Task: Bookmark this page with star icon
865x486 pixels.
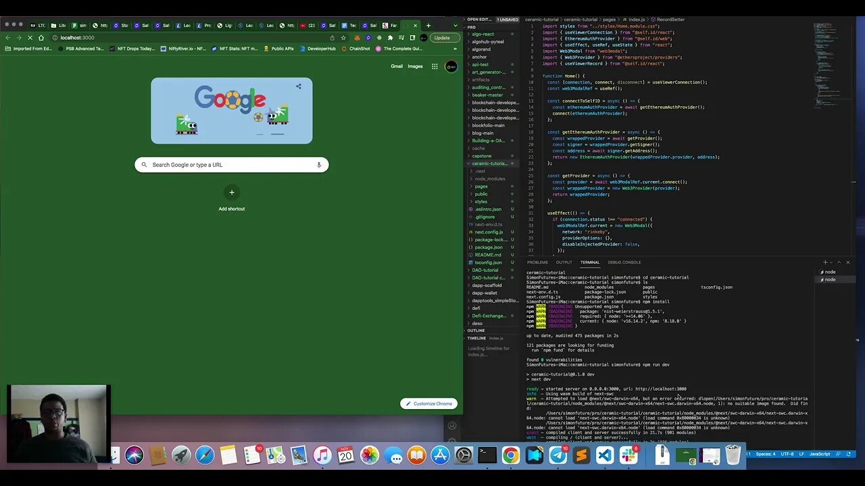Action: (x=343, y=38)
